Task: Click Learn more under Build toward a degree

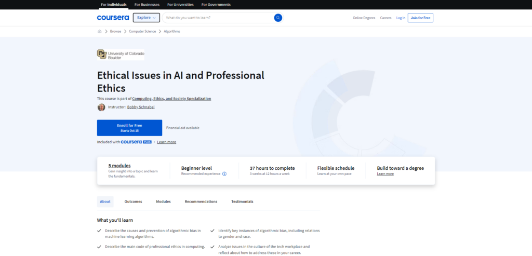Action: click(x=385, y=174)
